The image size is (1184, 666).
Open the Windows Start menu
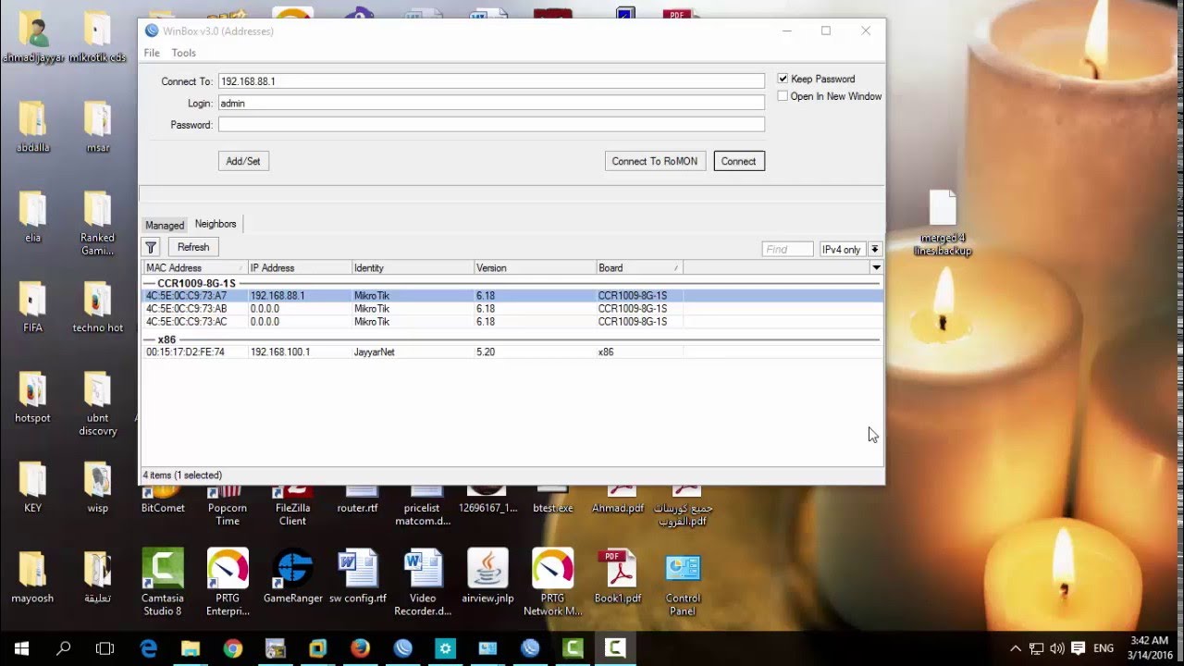click(21, 648)
